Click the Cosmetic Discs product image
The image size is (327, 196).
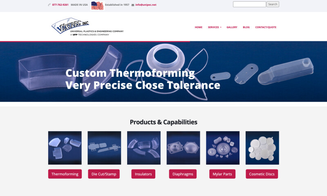262,148
